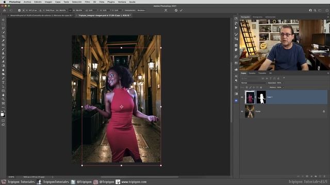Open the Apple menu

click(5, 2)
